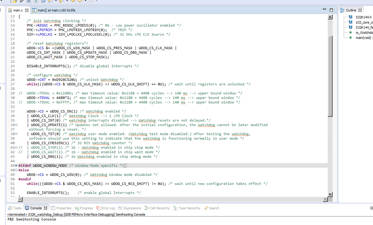Click the editor vertical scrollbar thumb
This screenshot has width=373, height=225.
point(330,76)
